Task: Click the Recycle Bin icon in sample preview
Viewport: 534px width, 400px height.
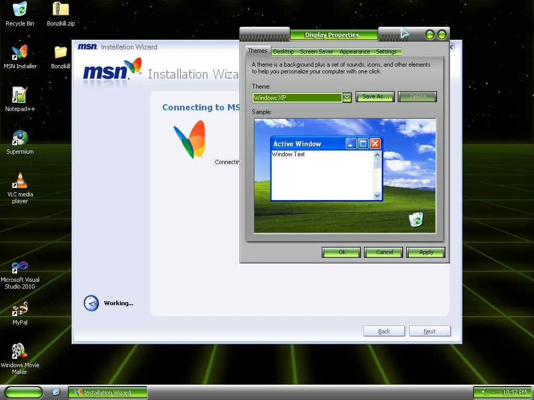Action: [x=416, y=219]
